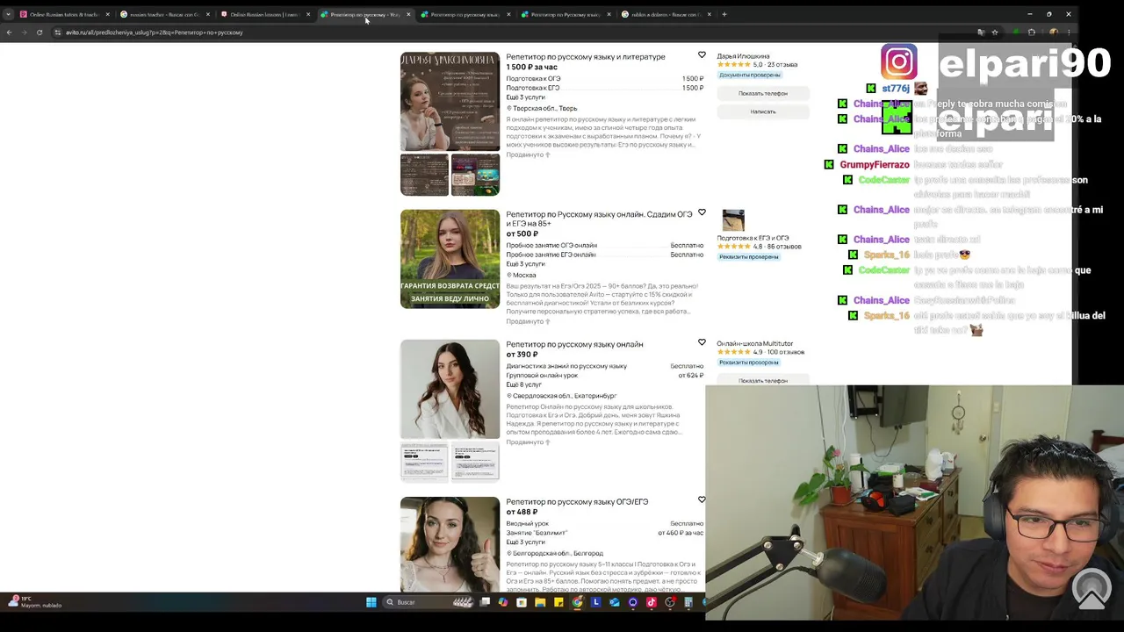Switch to 'Online Russian lessons' tab

click(x=265, y=14)
